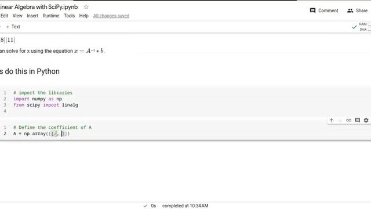Click the people icon beside Share
Screen dimensions: 371x209
point(350,10)
